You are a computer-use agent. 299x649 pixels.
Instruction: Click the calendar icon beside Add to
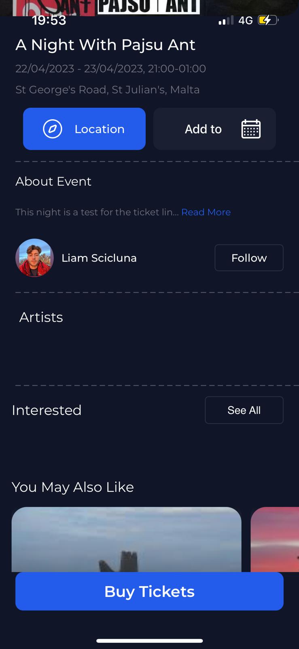coord(251,129)
